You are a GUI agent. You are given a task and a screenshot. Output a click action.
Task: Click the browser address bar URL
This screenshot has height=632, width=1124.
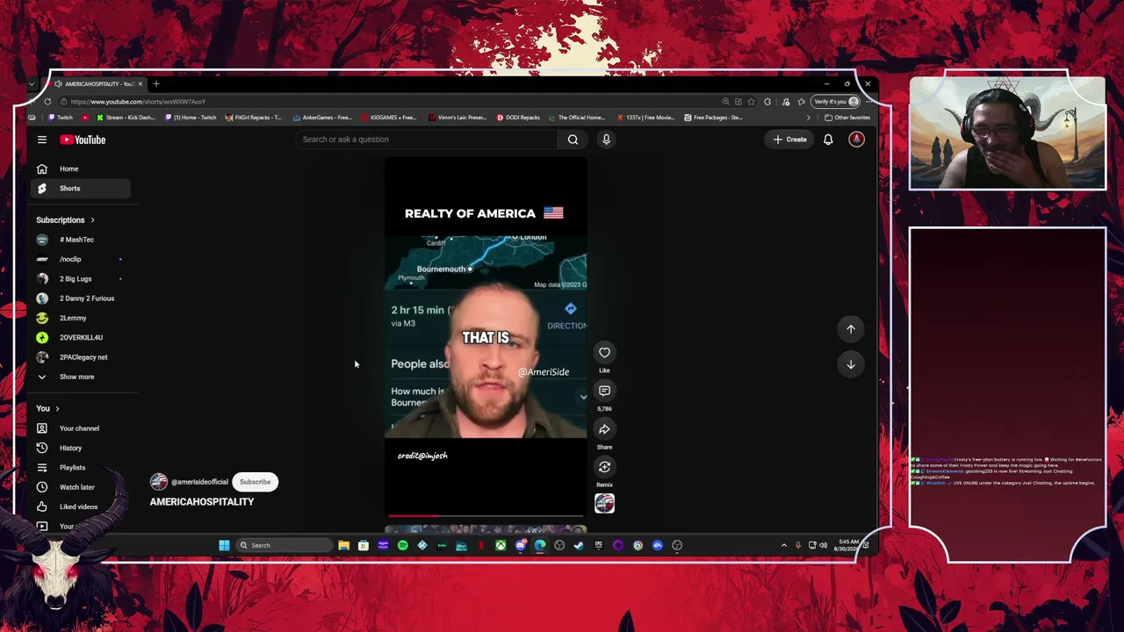[x=138, y=102]
